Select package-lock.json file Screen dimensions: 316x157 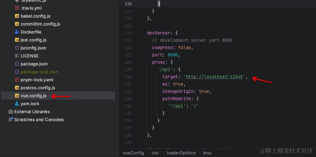pos(39,72)
